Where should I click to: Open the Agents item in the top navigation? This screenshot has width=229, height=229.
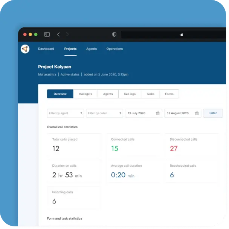point(92,49)
